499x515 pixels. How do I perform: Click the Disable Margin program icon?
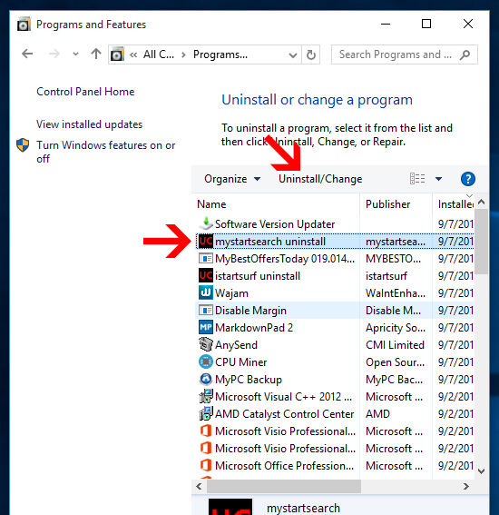pyautogui.click(x=206, y=310)
